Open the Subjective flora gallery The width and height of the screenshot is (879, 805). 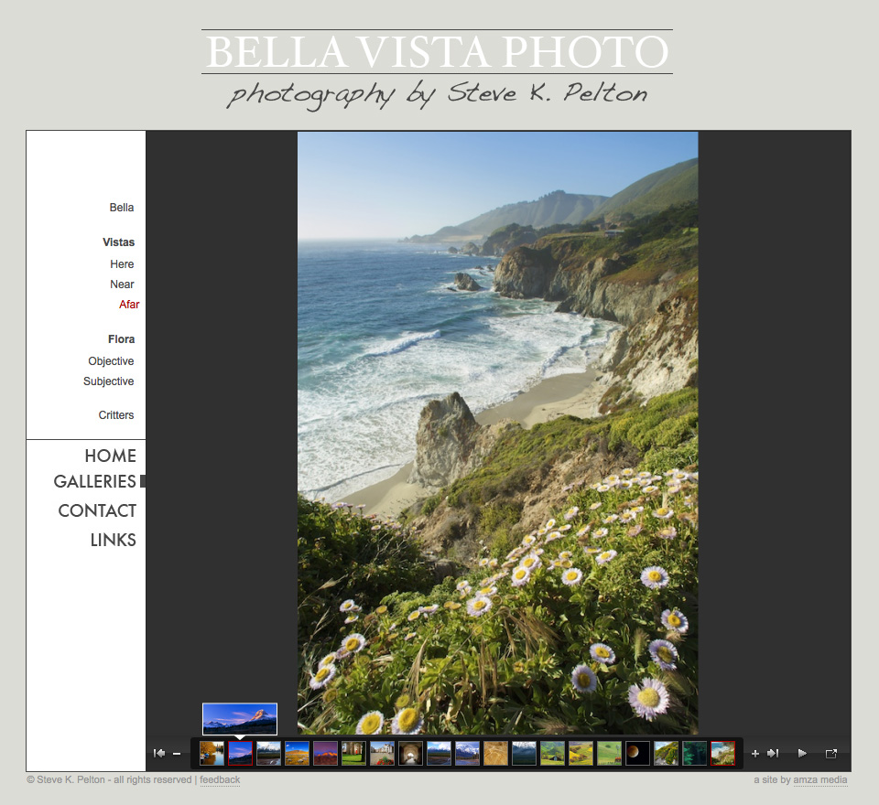click(x=109, y=381)
